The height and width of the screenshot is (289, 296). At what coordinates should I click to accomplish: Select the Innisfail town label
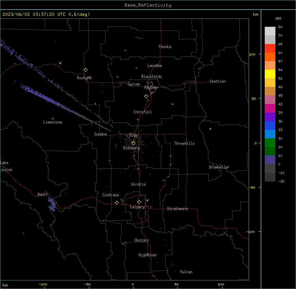[143, 112]
